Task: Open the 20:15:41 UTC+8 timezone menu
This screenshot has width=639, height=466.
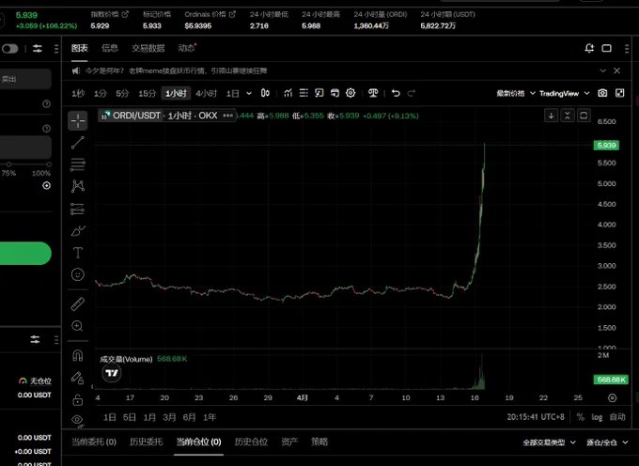Action: point(536,417)
